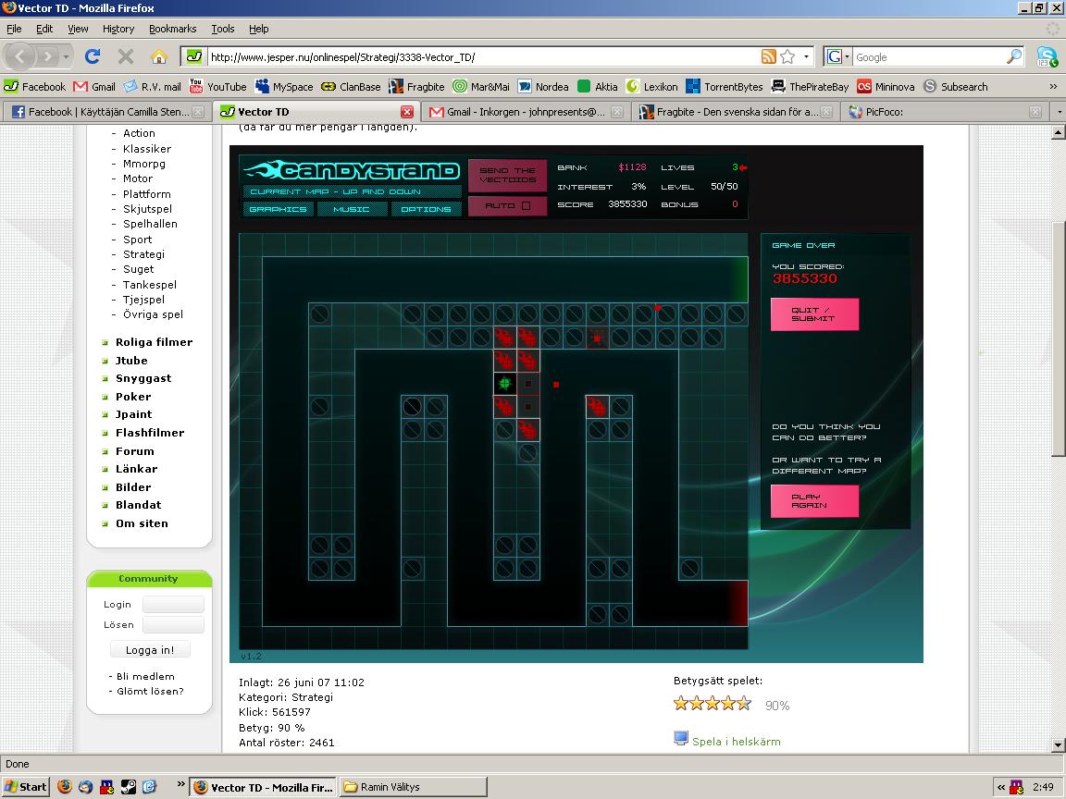This screenshot has width=1066, height=799.
Task: Click the Quit / Submit button
Action: coord(814,313)
